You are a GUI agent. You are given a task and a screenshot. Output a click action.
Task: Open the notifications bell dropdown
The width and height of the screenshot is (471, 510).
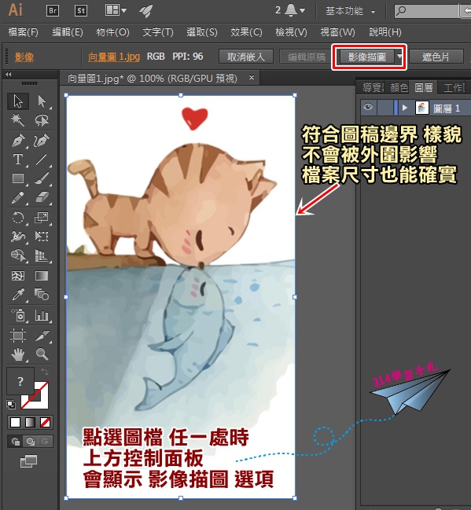tap(294, 10)
